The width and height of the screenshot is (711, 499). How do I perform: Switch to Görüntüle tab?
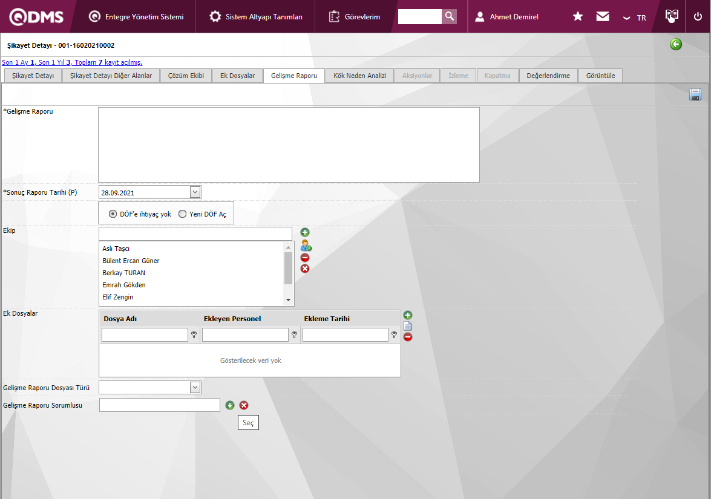click(600, 76)
